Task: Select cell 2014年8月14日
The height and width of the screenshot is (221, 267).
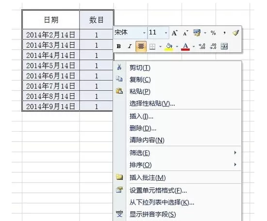Action: pos(51,96)
